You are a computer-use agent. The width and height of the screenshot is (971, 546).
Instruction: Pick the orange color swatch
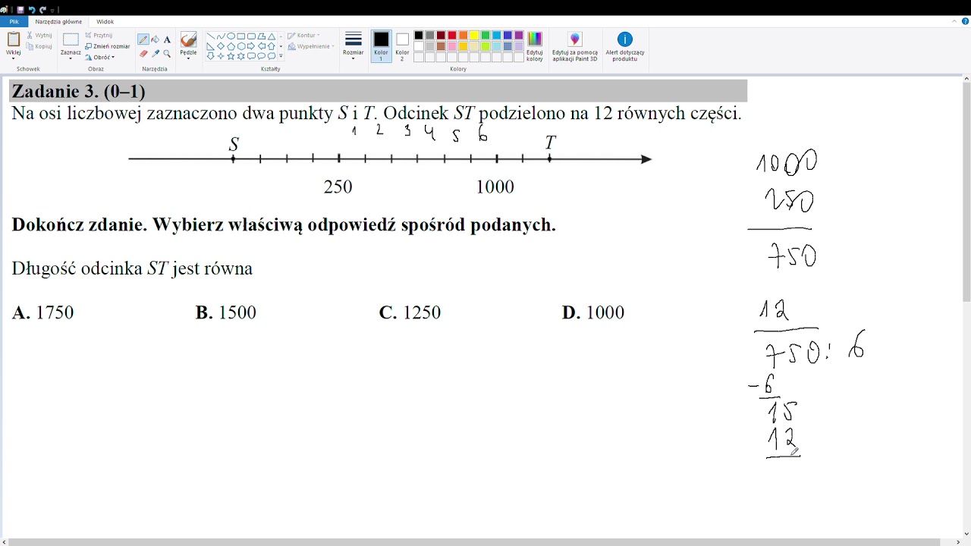click(463, 36)
